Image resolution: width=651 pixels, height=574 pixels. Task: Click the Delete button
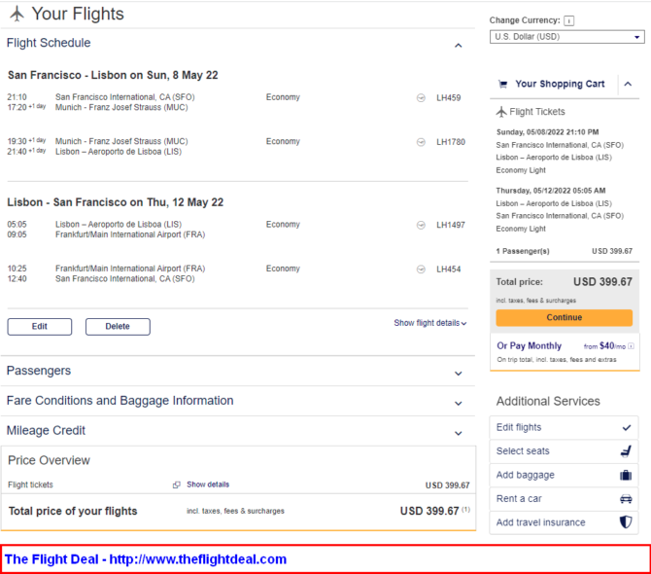pos(118,327)
